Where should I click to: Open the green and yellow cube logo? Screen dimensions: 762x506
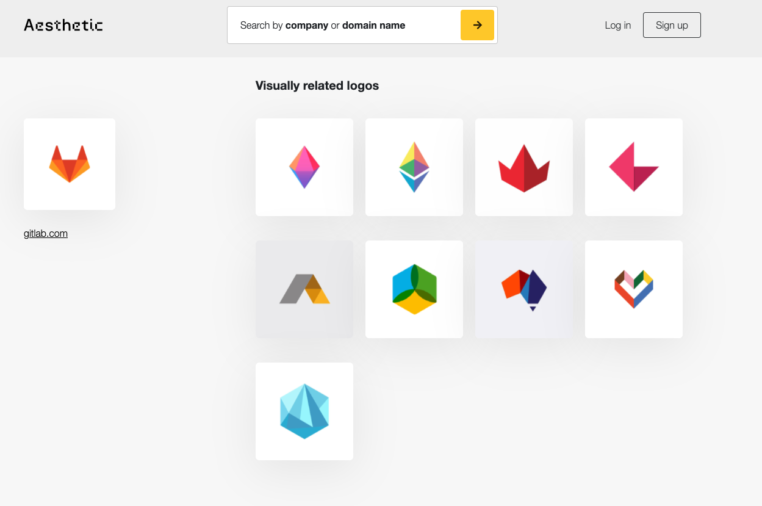(414, 289)
